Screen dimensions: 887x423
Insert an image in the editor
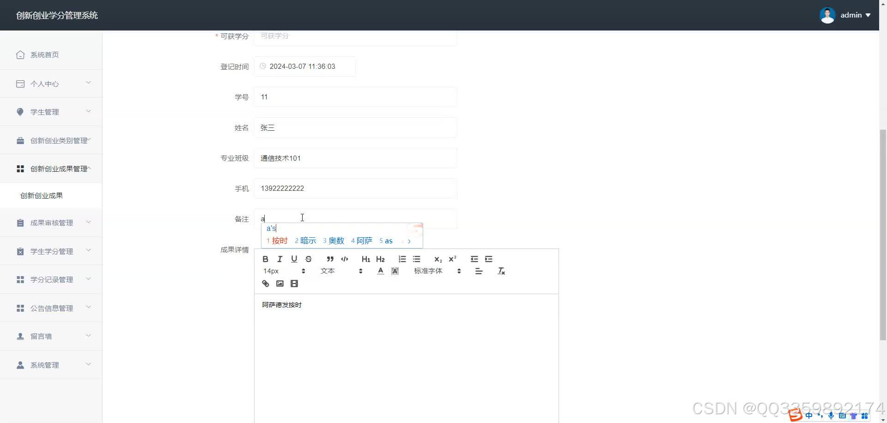279,284
